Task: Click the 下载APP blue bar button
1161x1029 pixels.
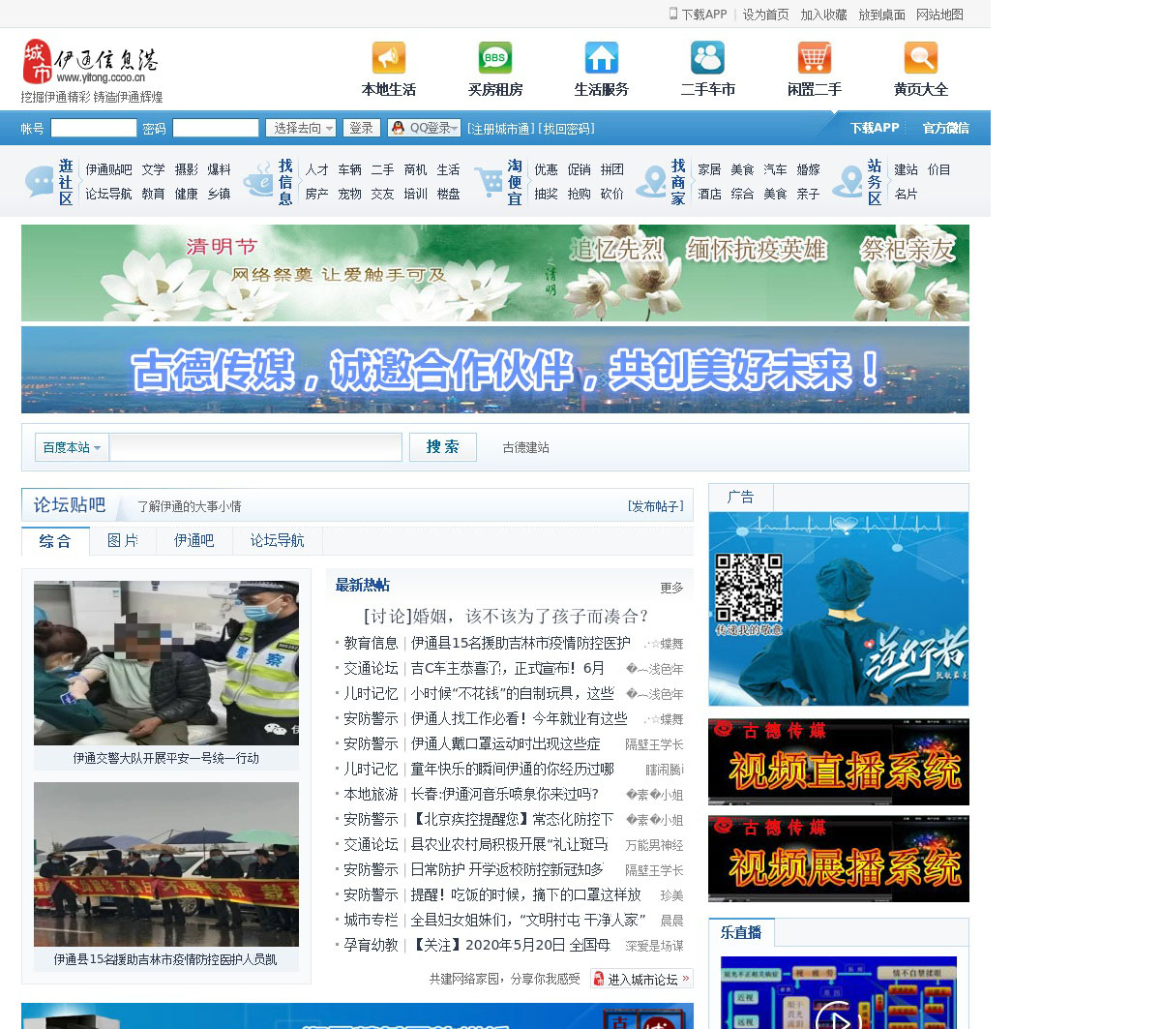Action: [875, 128]
